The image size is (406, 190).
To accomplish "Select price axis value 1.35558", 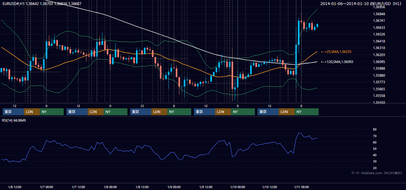I will coord(379,96).
